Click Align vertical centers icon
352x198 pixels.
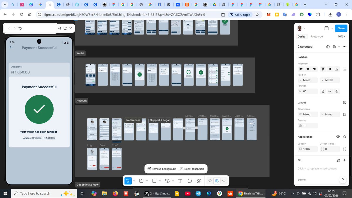click(330, 69)
